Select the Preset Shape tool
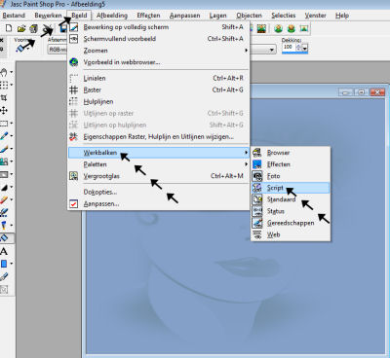The width and height of the screenshot is (390, 358). coord(4,264)
